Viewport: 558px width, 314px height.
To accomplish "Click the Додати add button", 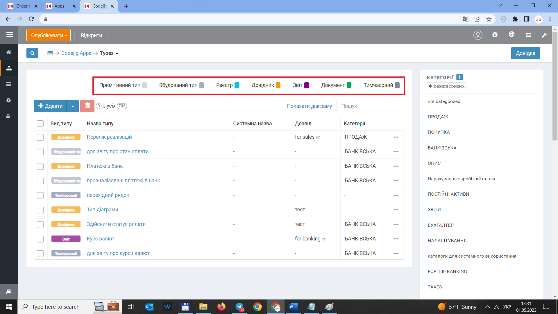I will click(50, 106).
